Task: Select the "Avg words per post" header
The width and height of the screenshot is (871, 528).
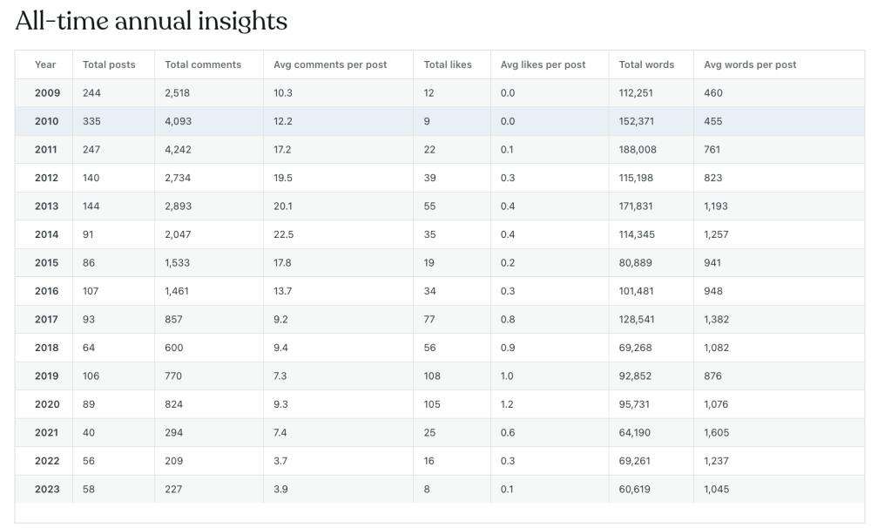Action: pos(750,64)
